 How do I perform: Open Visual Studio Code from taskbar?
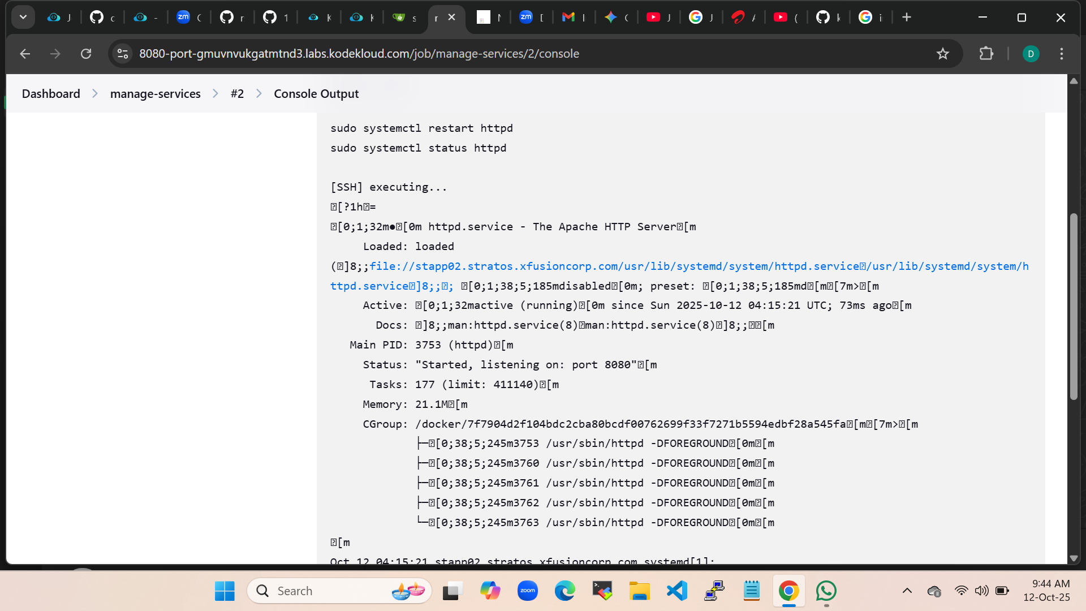tap(676, 591)
